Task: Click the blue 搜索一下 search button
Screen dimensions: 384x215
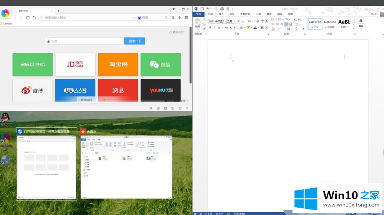Action: 134,41
